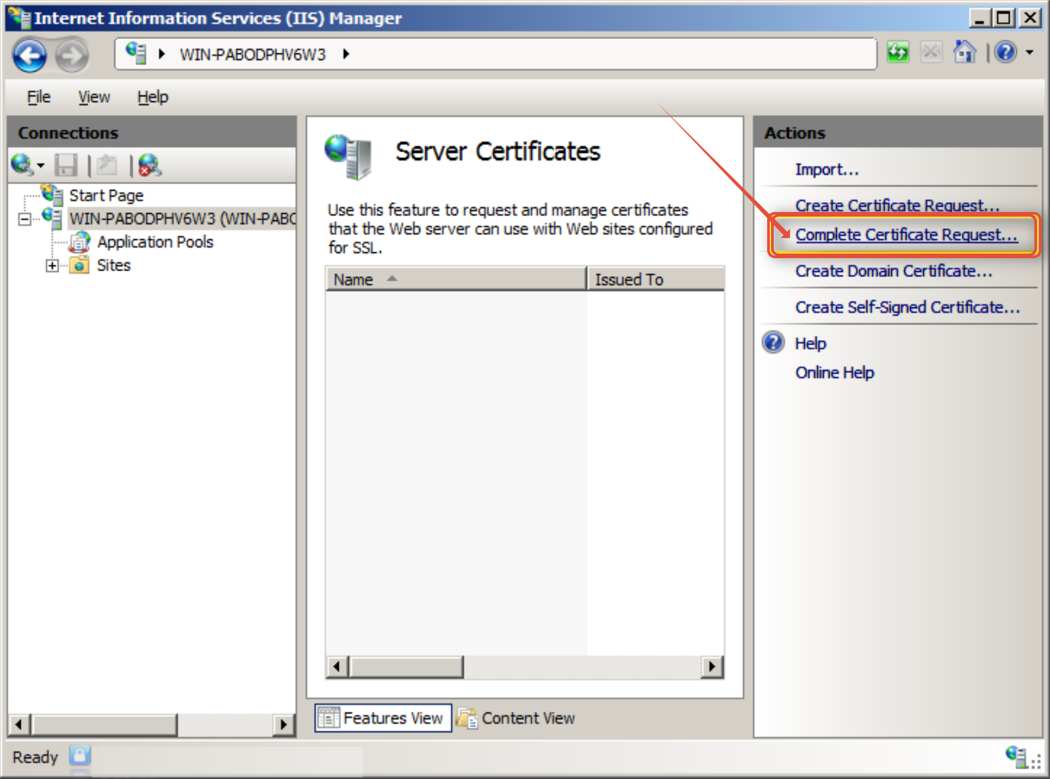Viewport: 1050px width, 779px height.
Task: Minimize the IIS Manager window
Action: coord(980,18)
